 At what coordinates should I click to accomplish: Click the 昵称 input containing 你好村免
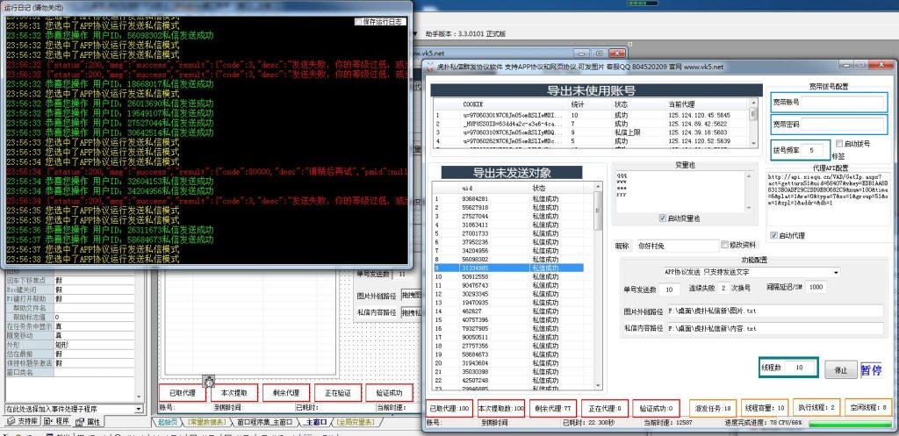(x=677, y=246)
